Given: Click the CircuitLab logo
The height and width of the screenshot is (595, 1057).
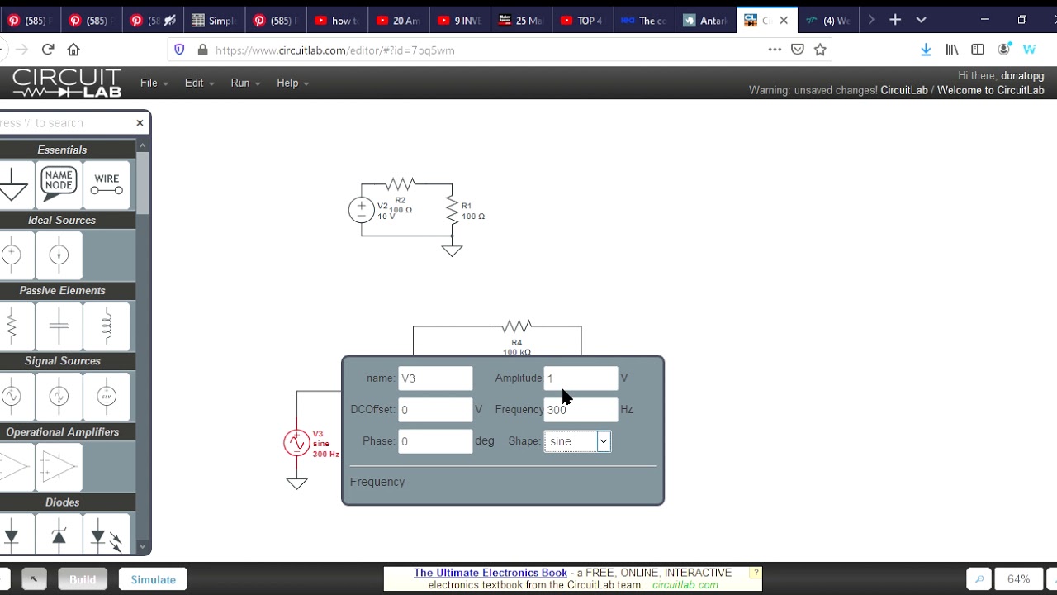Looking at the screenshot, I should (x=67, y=83).
